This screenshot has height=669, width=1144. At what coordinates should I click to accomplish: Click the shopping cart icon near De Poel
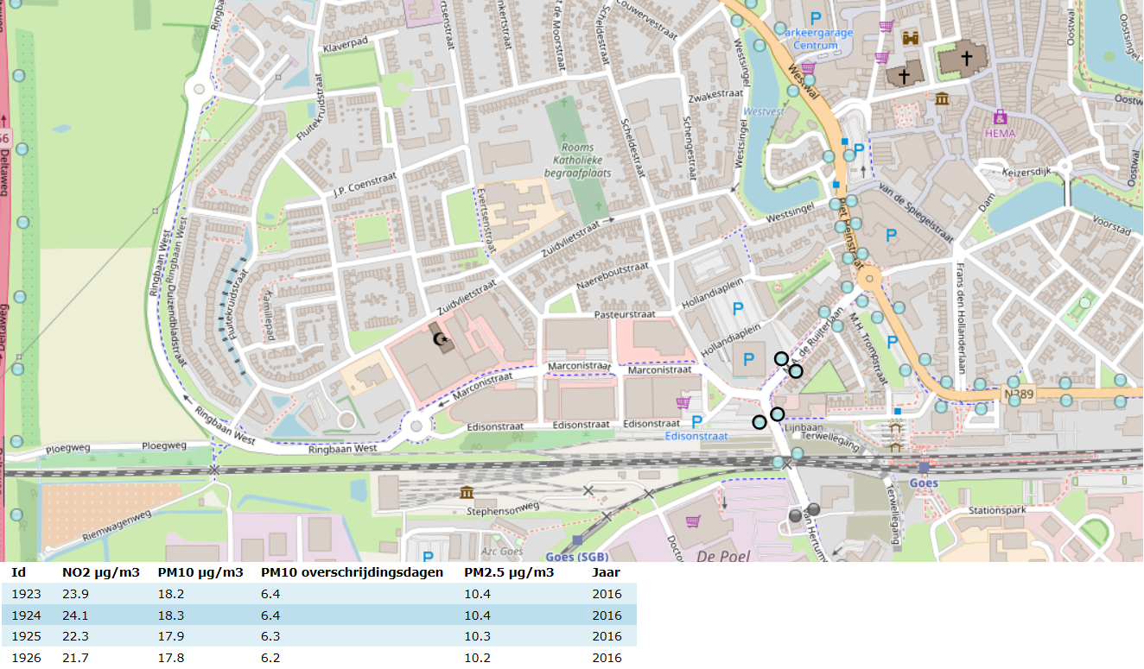[692, 521]
